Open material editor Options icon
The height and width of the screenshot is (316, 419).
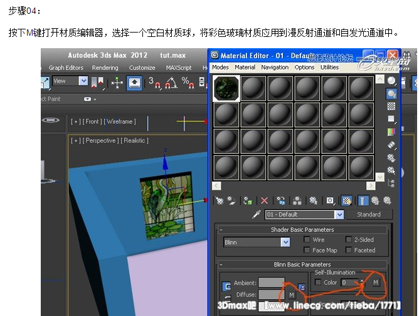pyautogui.click(x=391, y=158)
